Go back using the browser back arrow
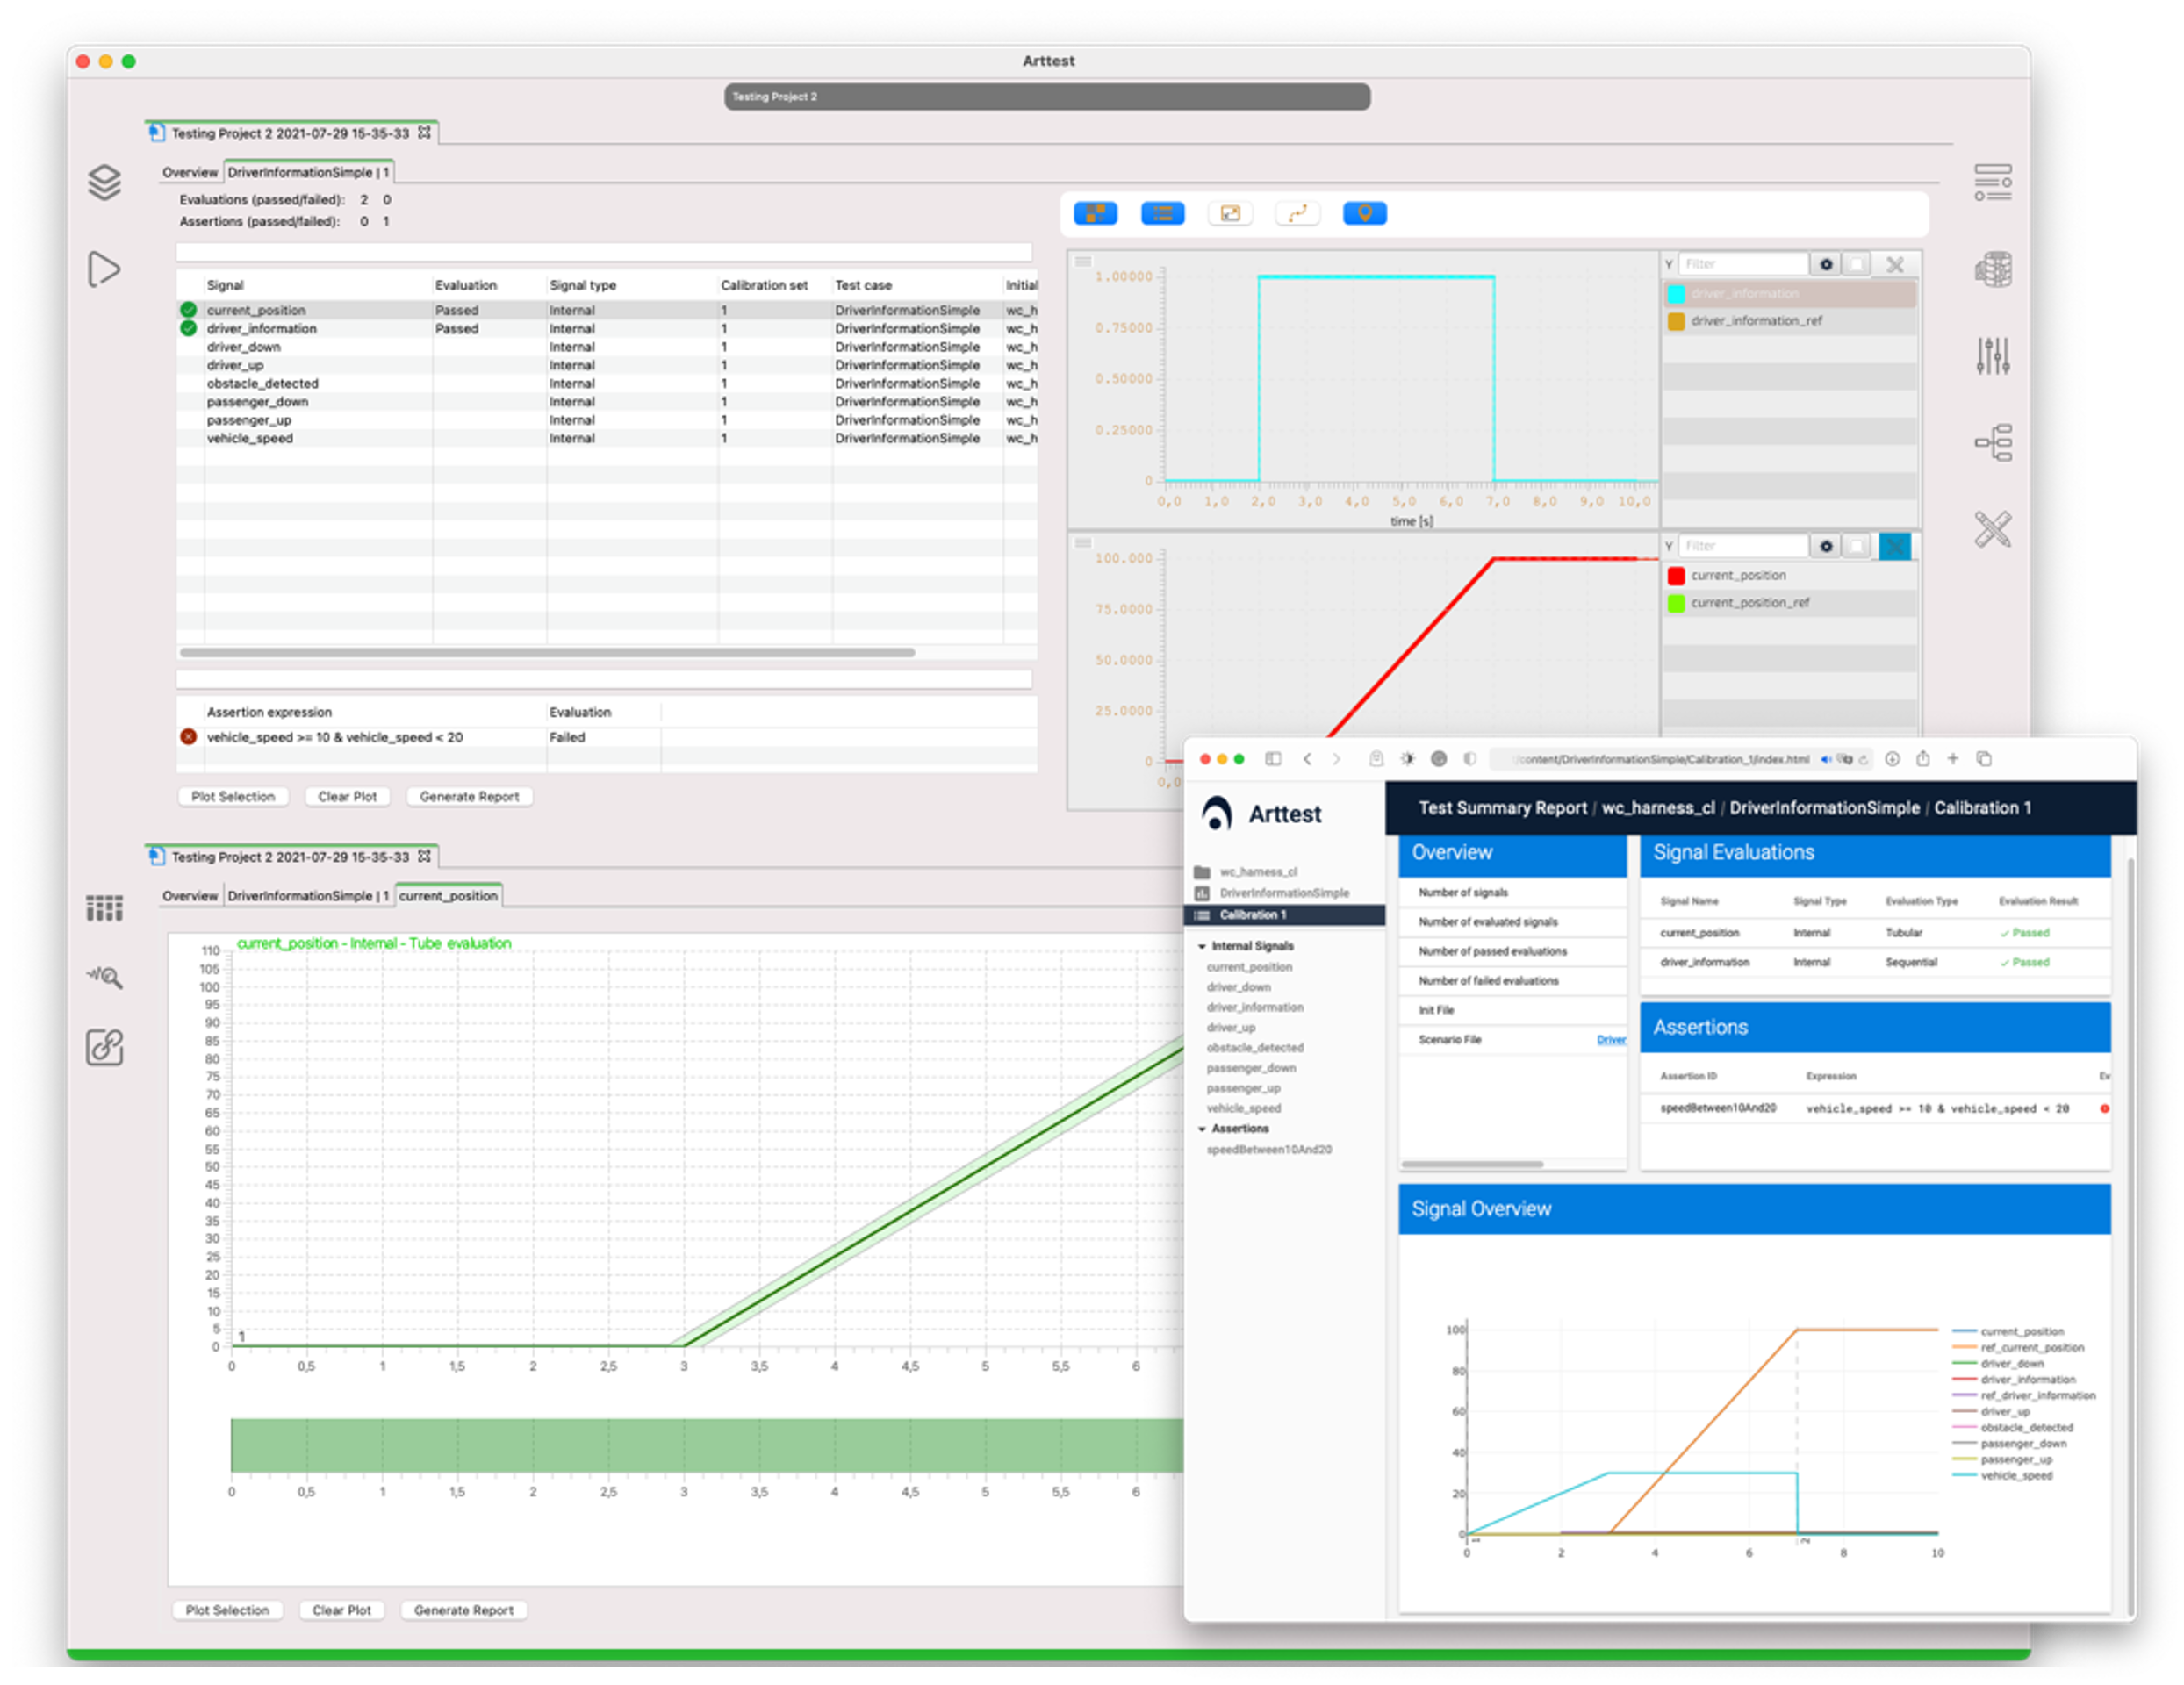This screenshot has height=1685, width=2184. coord(1307,759)
